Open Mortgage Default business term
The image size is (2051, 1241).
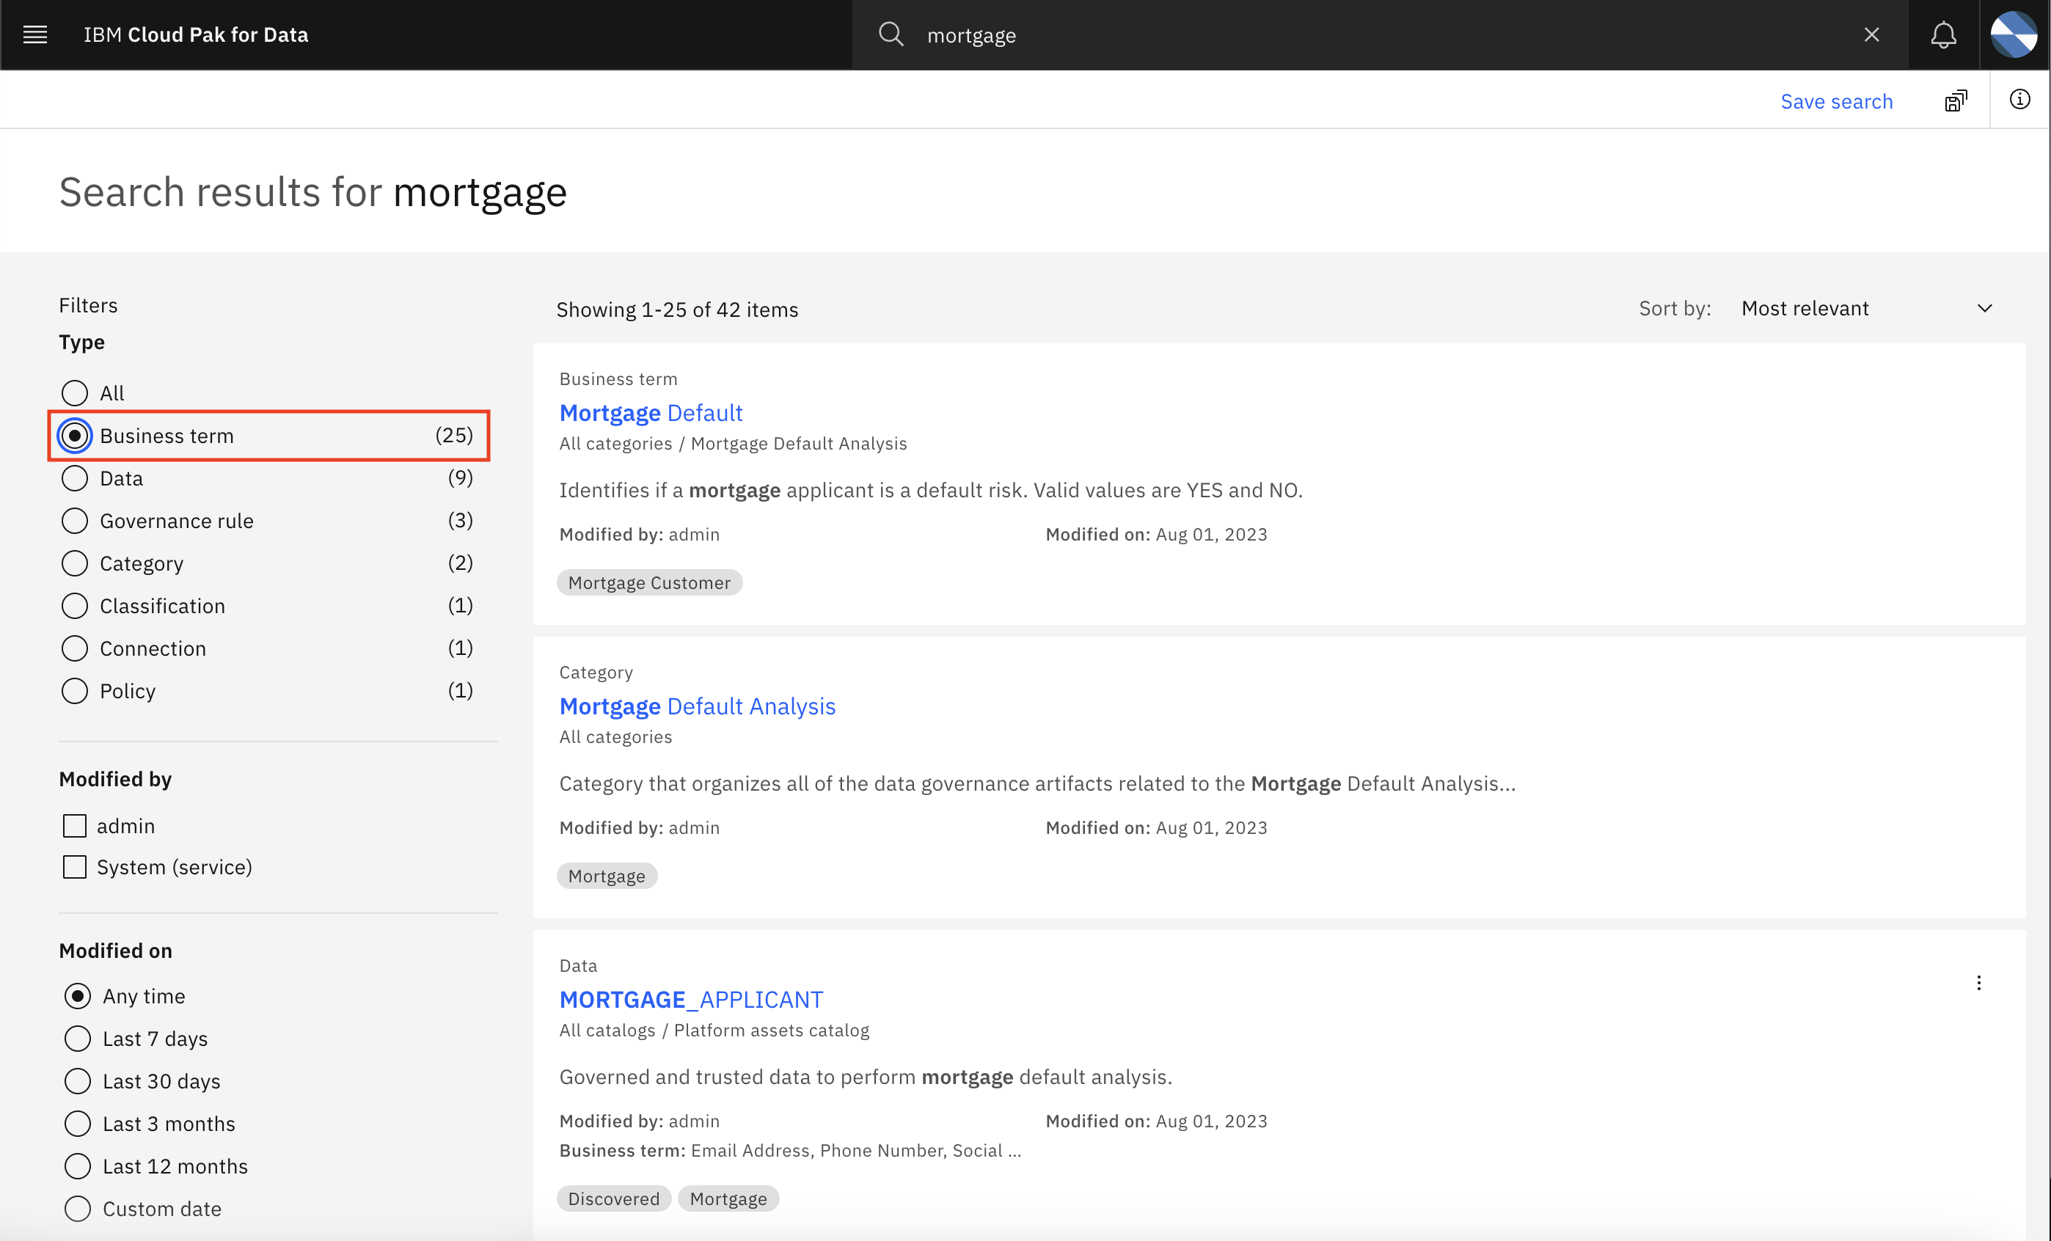pyautogui.click(x=651, y=413)
